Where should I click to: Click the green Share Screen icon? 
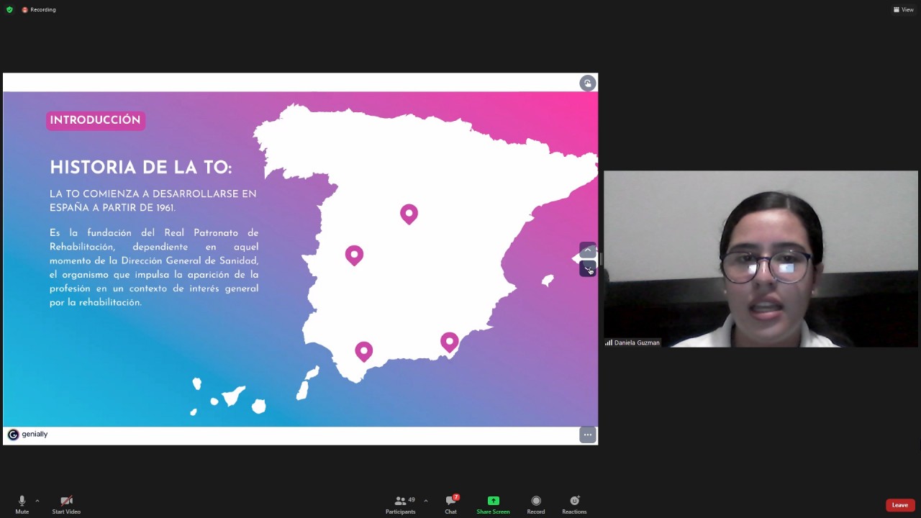(x=493, y=501)
